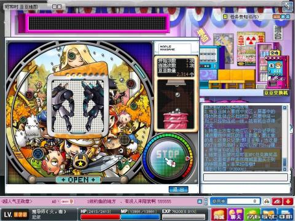Expand the chat log with blue arrow
Screen dimensions: 296x221
[x=200, y=201]
